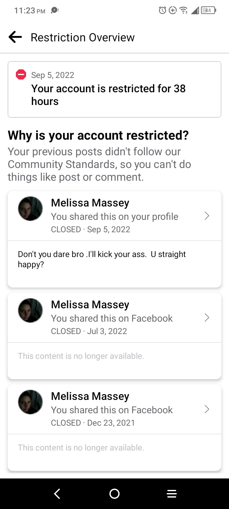
Task: Tap Melissa Massey's profile picture on first card
Action: (x=30, y=208)
